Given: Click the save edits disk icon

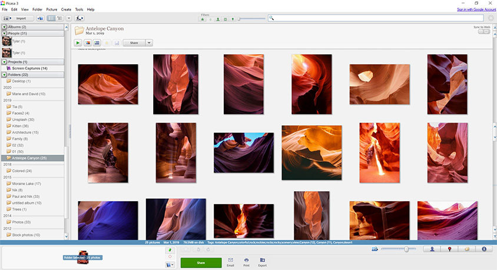Looking at the screenshot, I should click(117, 43).
